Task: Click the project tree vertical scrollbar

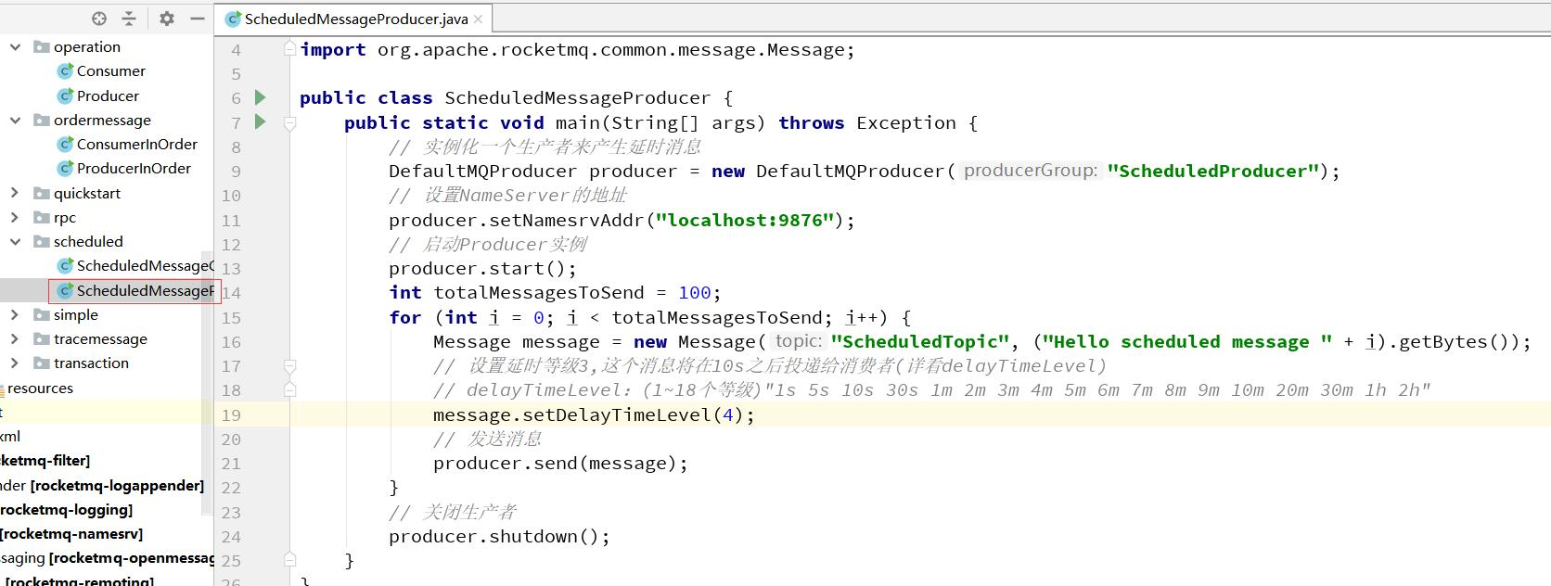Action: [x=207, y=371]
